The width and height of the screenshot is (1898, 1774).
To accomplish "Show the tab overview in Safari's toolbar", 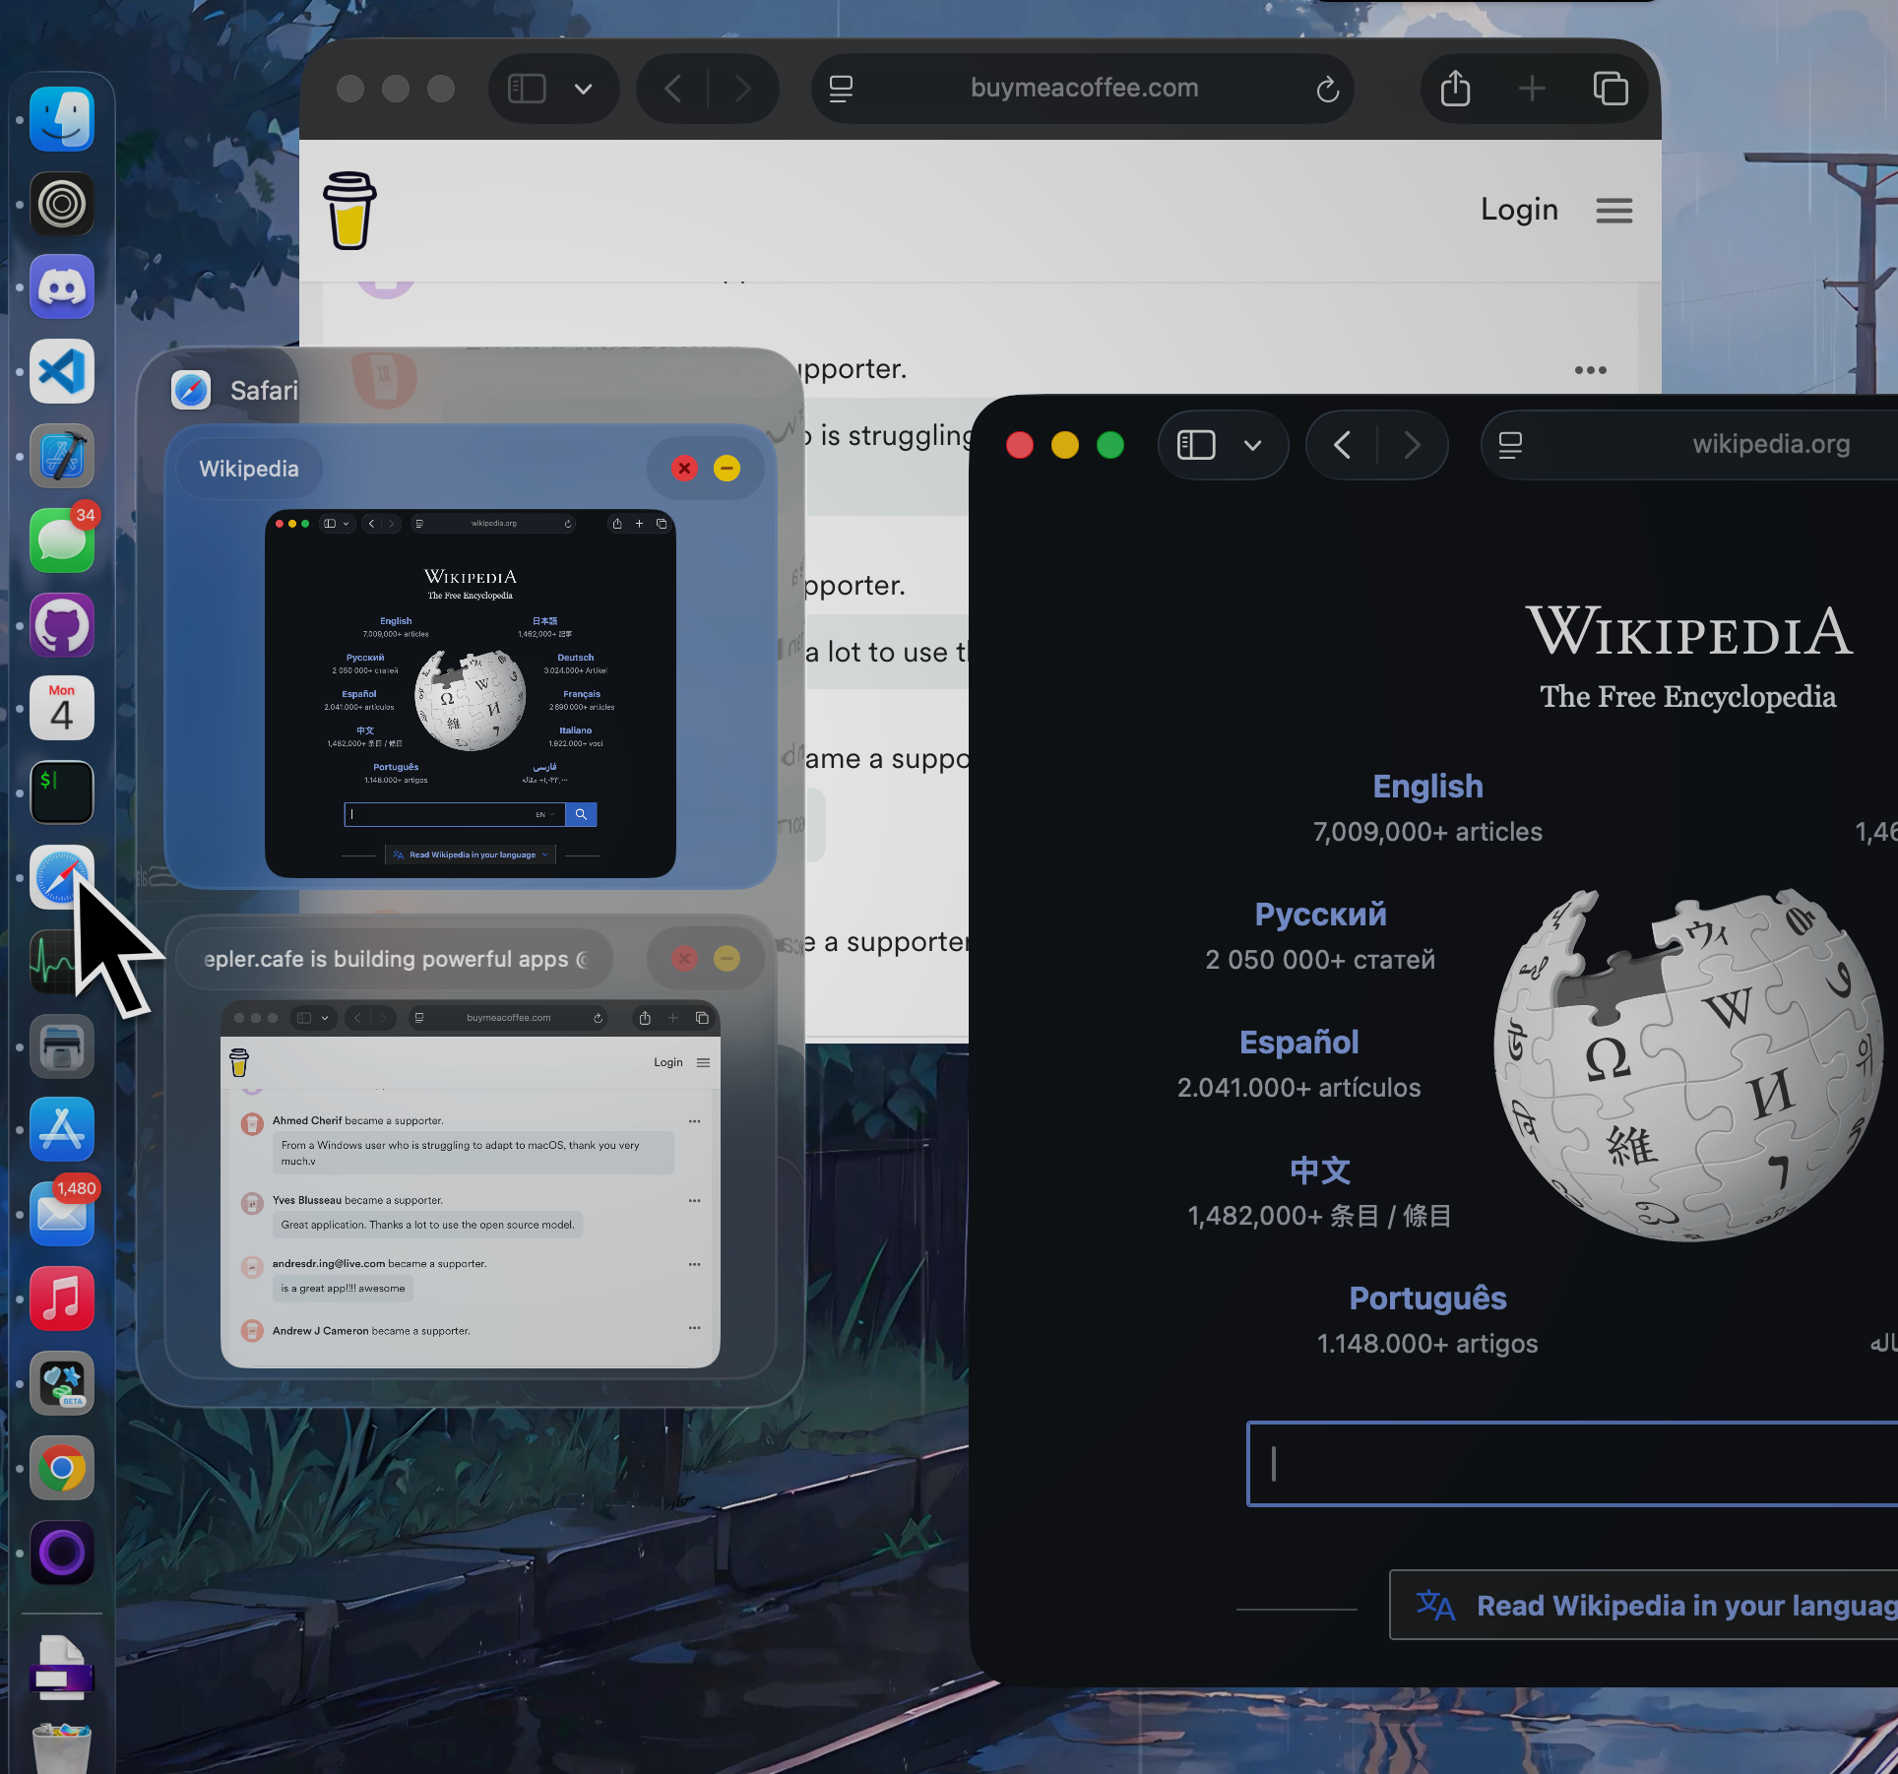I will click(x=1612, y=88).
